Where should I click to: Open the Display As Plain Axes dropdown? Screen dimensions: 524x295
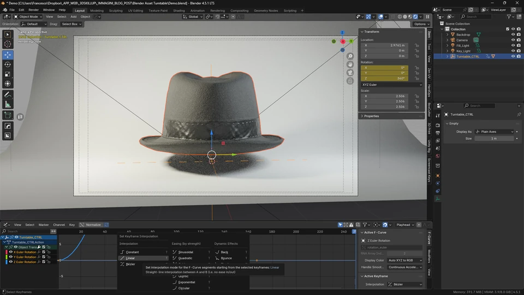(x=495, y=132)
